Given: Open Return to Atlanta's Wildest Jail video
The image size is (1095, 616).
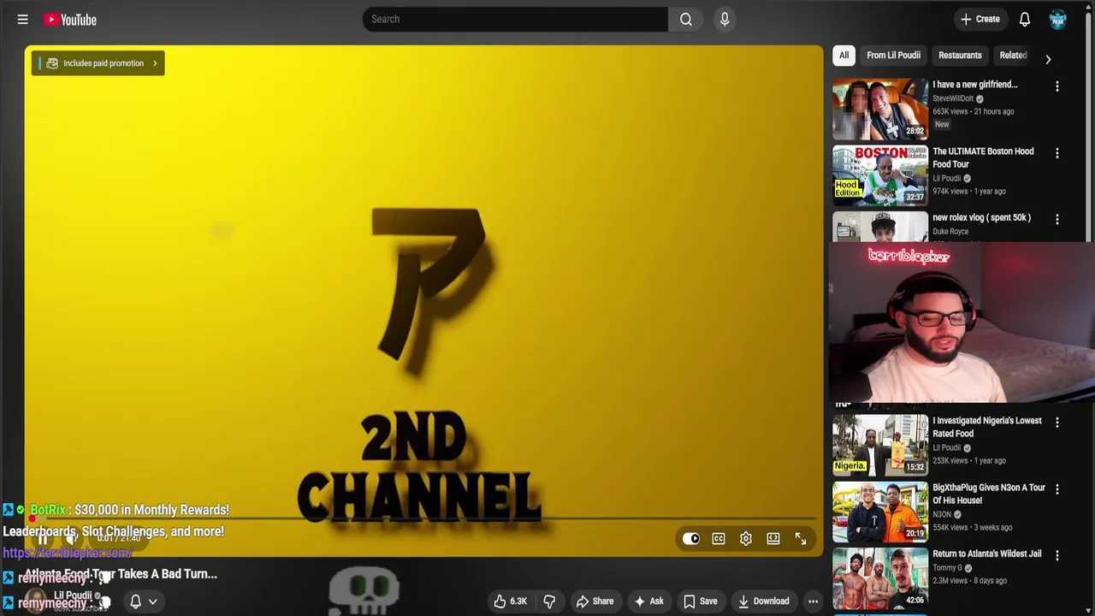Looking at the screenshot, I should [x=986, y=554].
